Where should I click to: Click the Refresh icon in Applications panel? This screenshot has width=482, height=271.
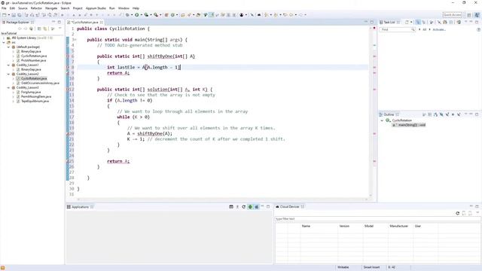pyautogui.click(x=244, y=207)
